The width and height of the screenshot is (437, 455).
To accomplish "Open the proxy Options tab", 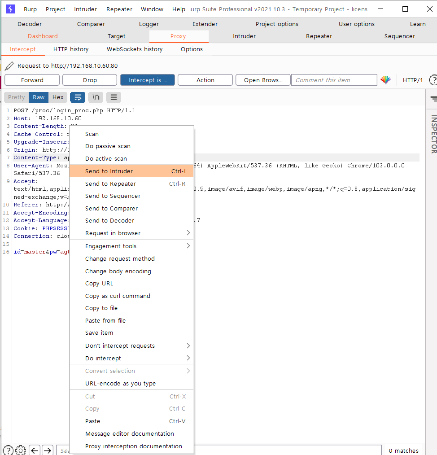I will [192, 49].
